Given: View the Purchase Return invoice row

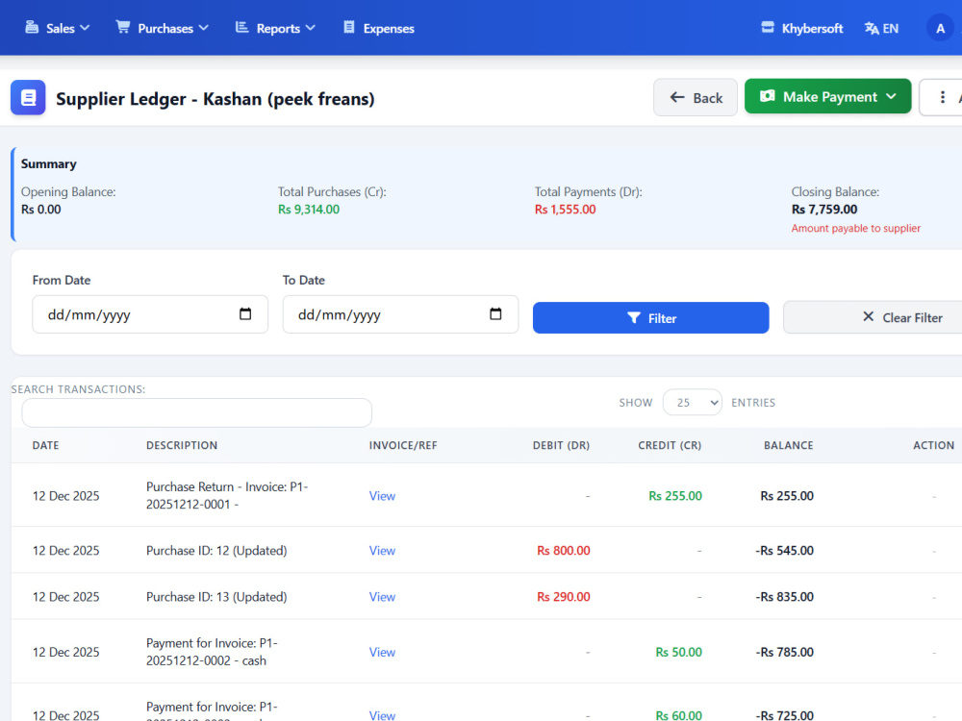Looking at the screenshot, I should (382, 496).
